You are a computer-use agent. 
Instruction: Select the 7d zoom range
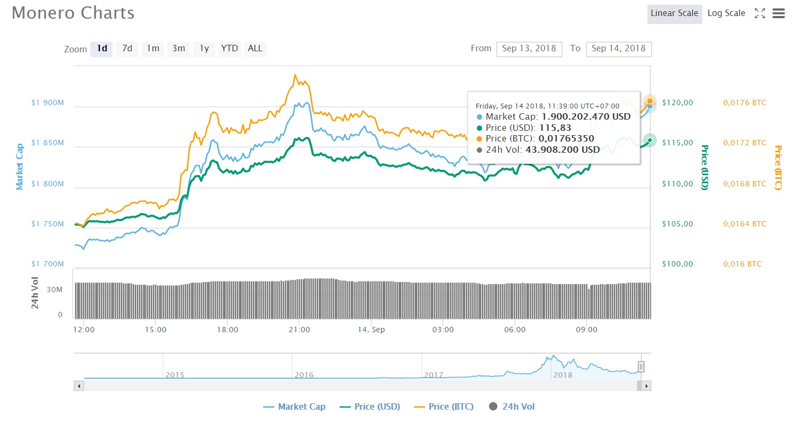(127, 49)
